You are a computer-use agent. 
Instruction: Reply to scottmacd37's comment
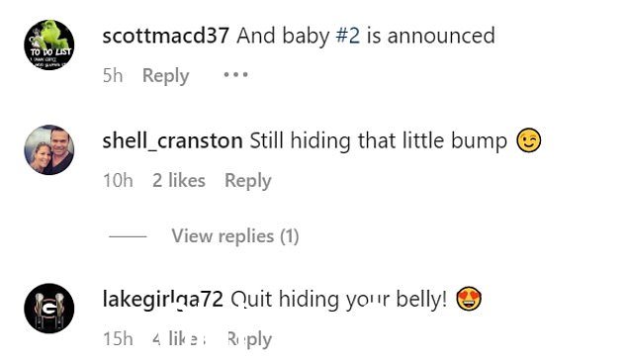coord(165,75)
